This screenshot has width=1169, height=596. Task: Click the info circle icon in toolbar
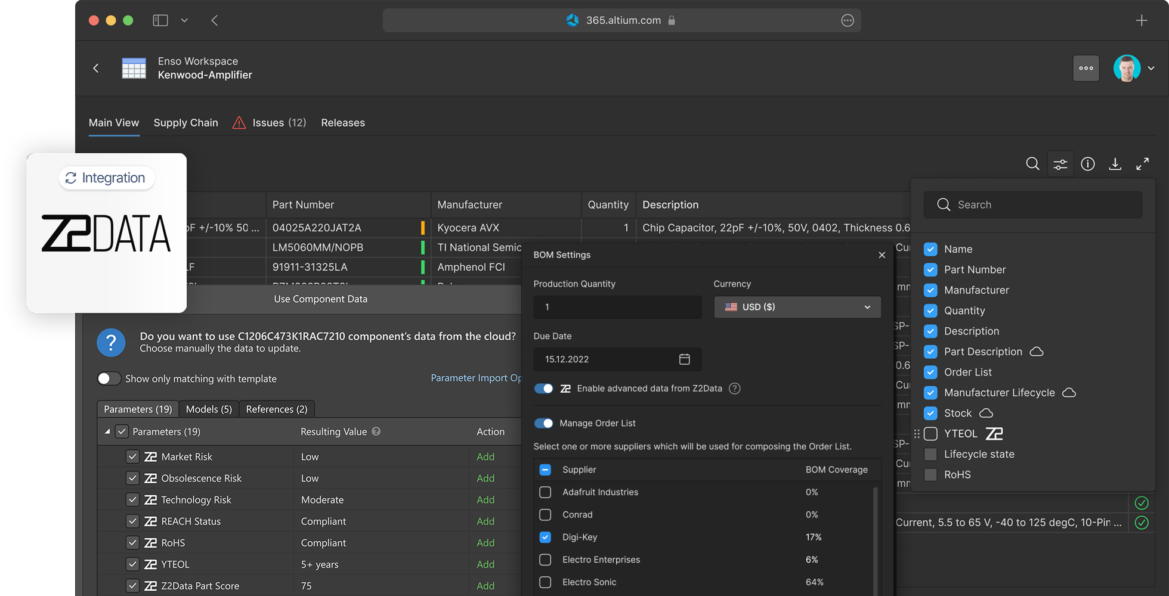1088,164
